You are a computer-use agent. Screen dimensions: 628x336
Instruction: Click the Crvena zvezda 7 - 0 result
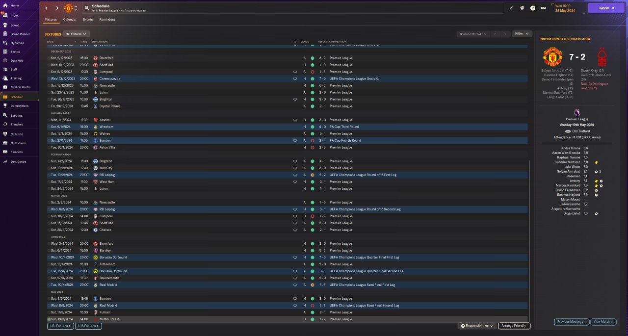322,78
